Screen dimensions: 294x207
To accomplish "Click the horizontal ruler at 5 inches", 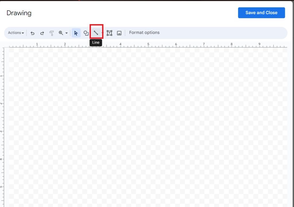I will [148, 45].
